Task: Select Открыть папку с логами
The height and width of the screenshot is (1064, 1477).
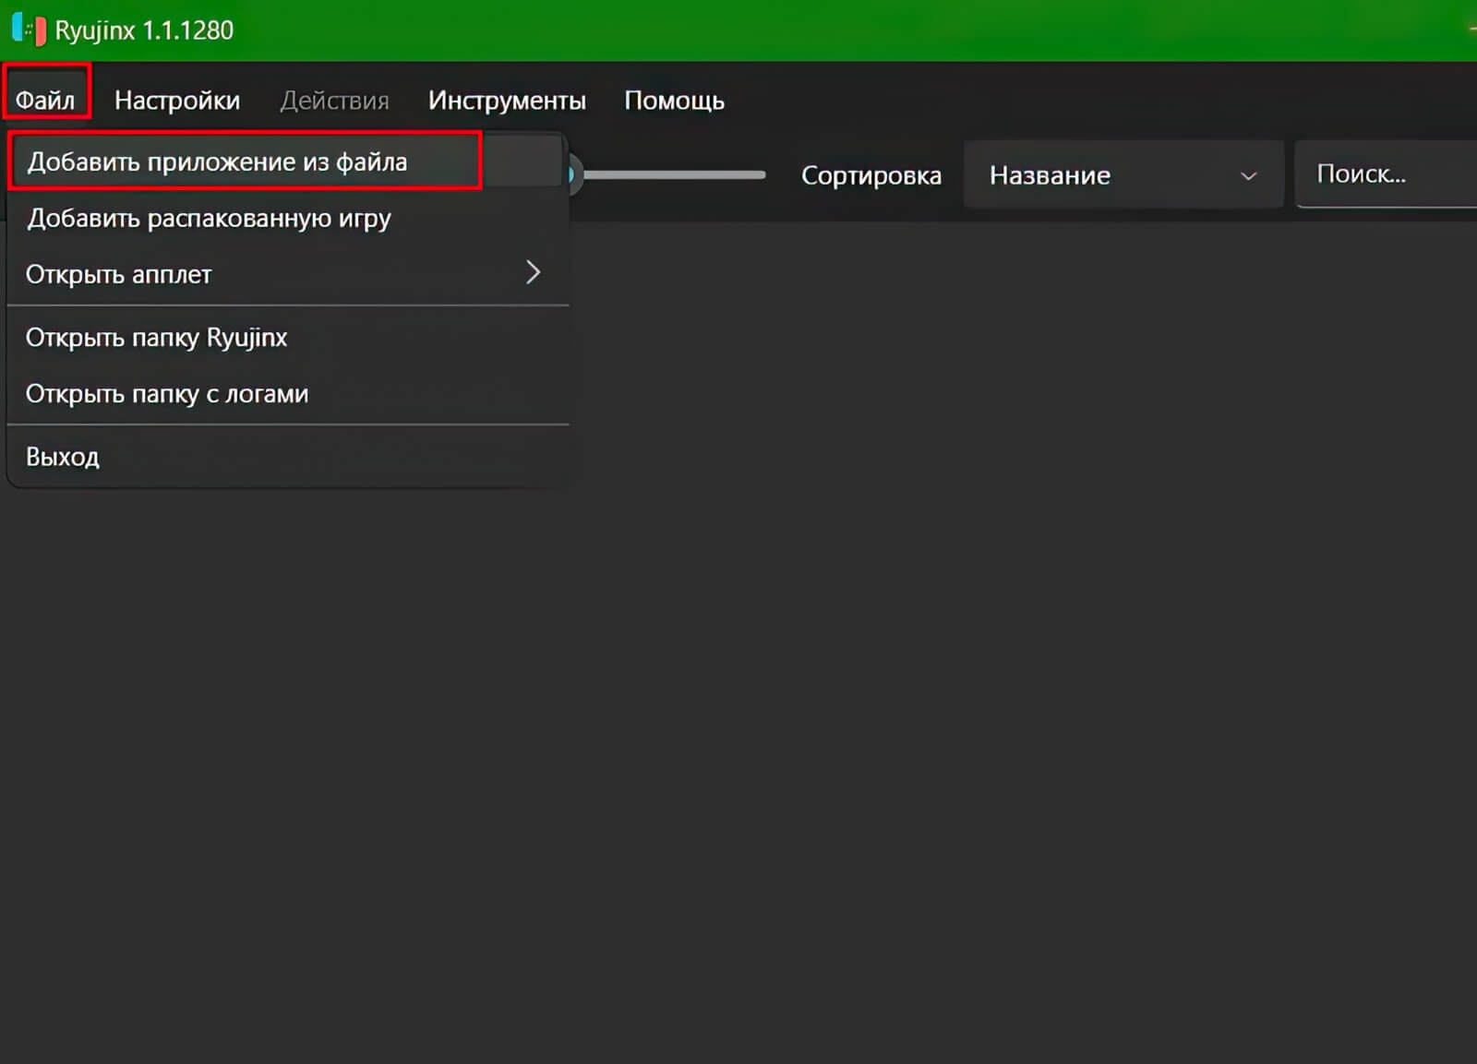Action: (x=286, y=393)
